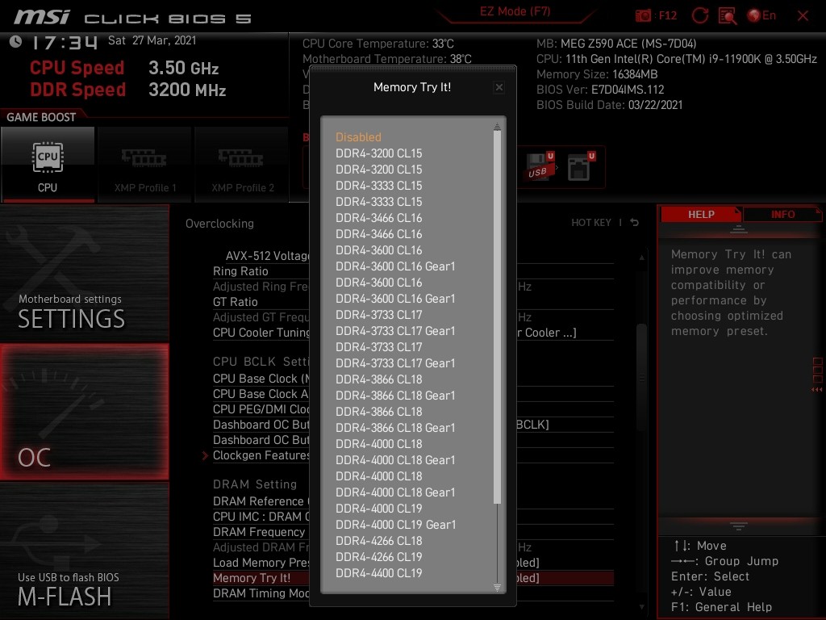Toggle the CPU Game Boost button
This screenshot has height=620, width=826.
coord(48,164)
